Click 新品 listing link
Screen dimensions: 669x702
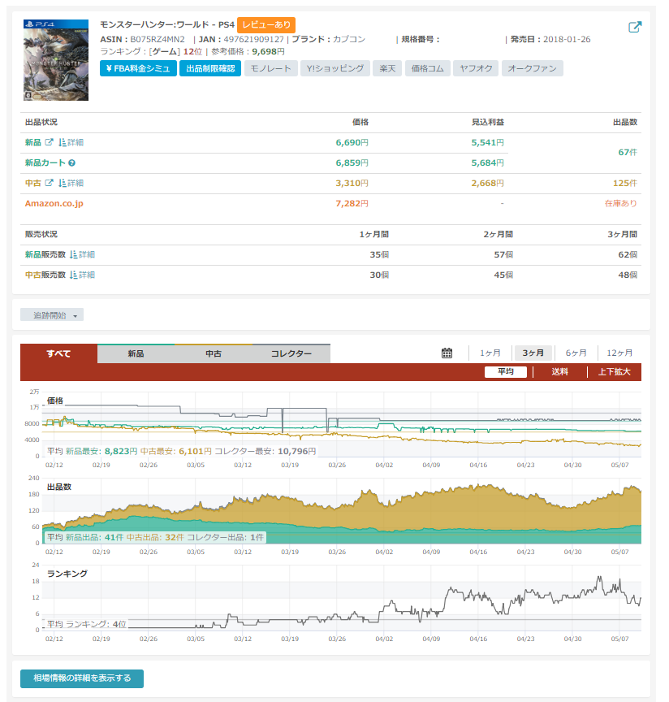click(x=33, y=142)
